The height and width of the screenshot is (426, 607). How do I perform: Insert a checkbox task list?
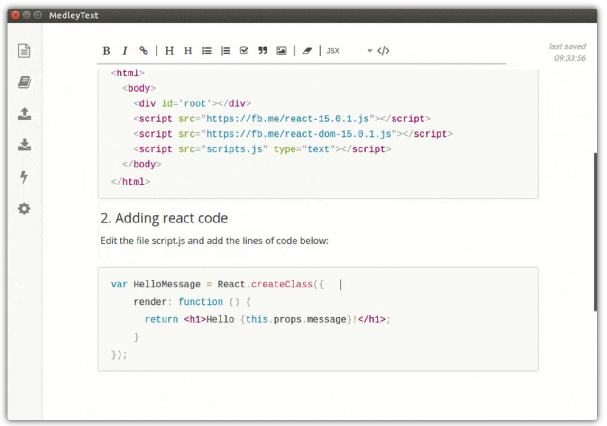(x=244, y=51)
